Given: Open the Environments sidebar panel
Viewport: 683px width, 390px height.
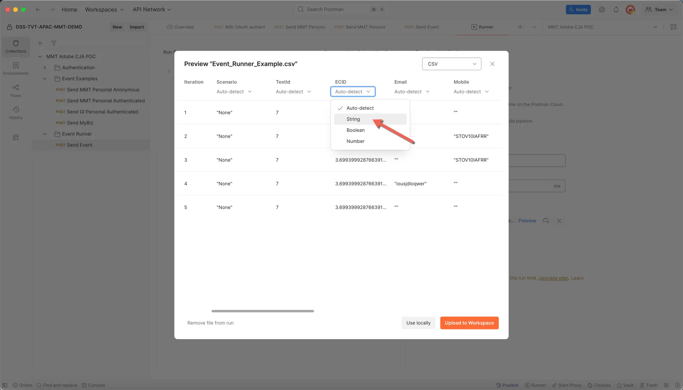Looking at the screenshot, I should click(x=16, y=69).
